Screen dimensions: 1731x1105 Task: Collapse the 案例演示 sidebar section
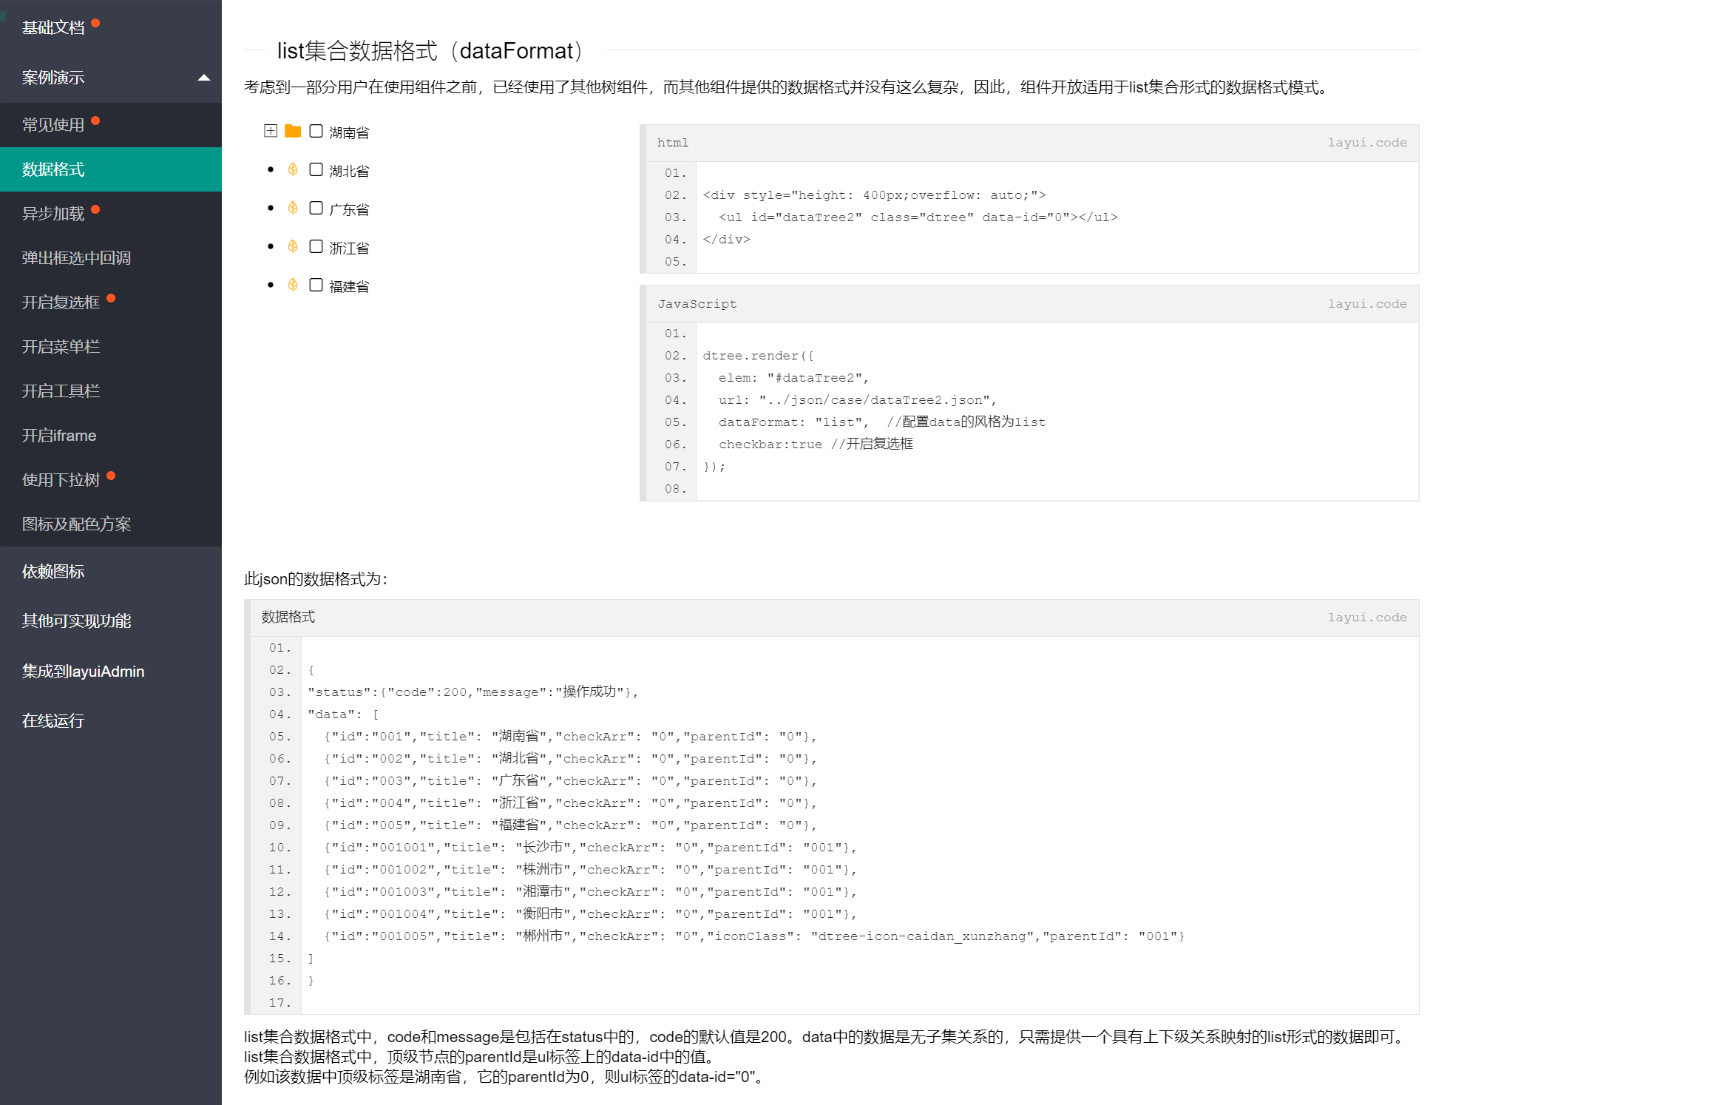click(204, 77)
